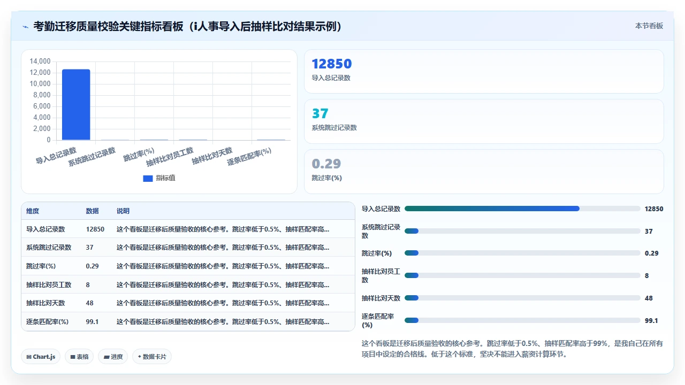Click the 跳过率(%) progress bar

pyautogui.click(x=522, y=253)
